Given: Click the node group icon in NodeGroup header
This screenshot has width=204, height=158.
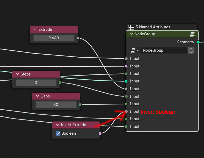Looking at the screenshot, I should click(x=193, y=34).
